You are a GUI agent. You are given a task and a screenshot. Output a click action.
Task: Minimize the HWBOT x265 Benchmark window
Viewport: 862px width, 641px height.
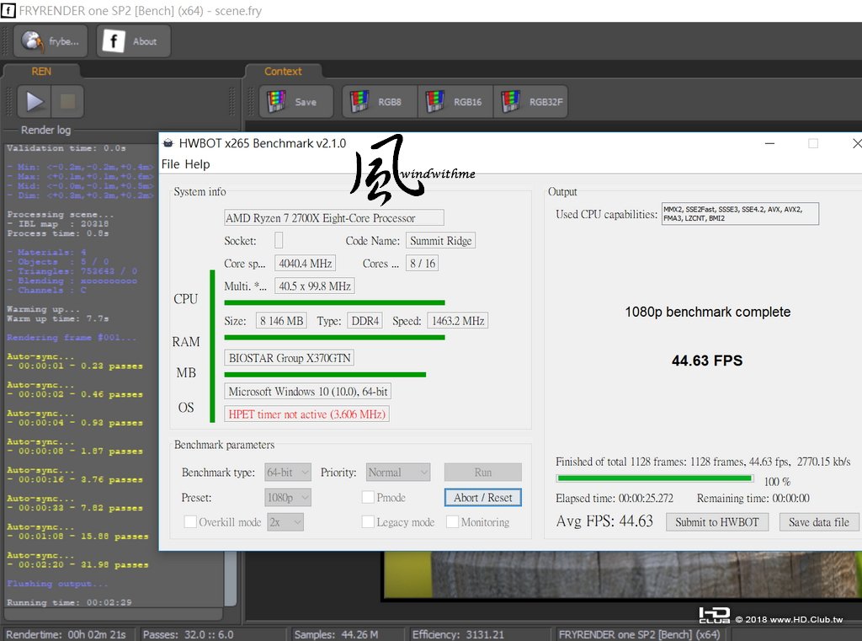(x=769, y=143)
